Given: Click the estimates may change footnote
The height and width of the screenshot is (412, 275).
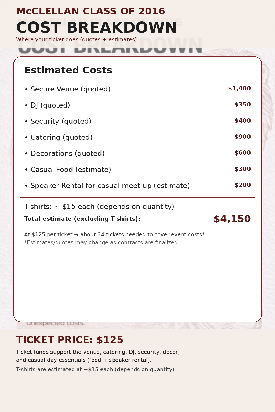Looking at the screenshot, I should (102, 242).
